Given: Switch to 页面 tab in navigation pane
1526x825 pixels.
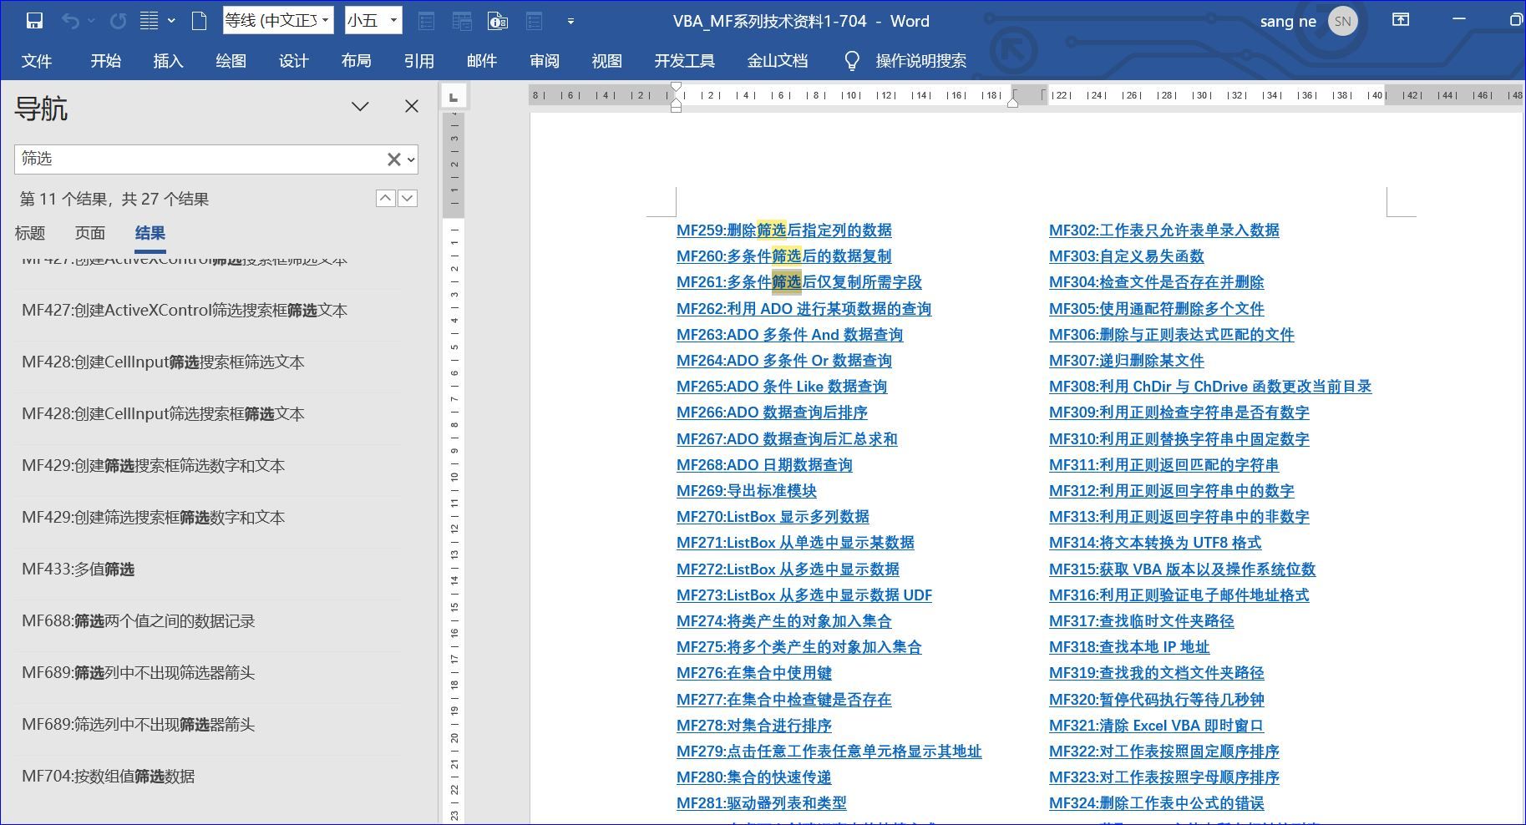Looking at the screenshot, I should point(90,233).
